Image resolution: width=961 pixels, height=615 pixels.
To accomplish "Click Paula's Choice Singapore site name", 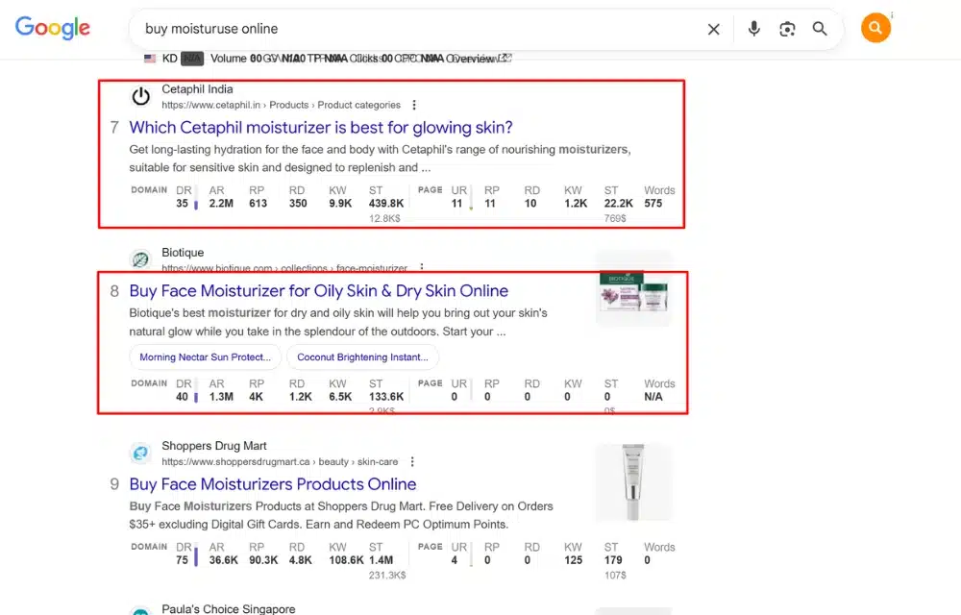I will pos(229,609).
